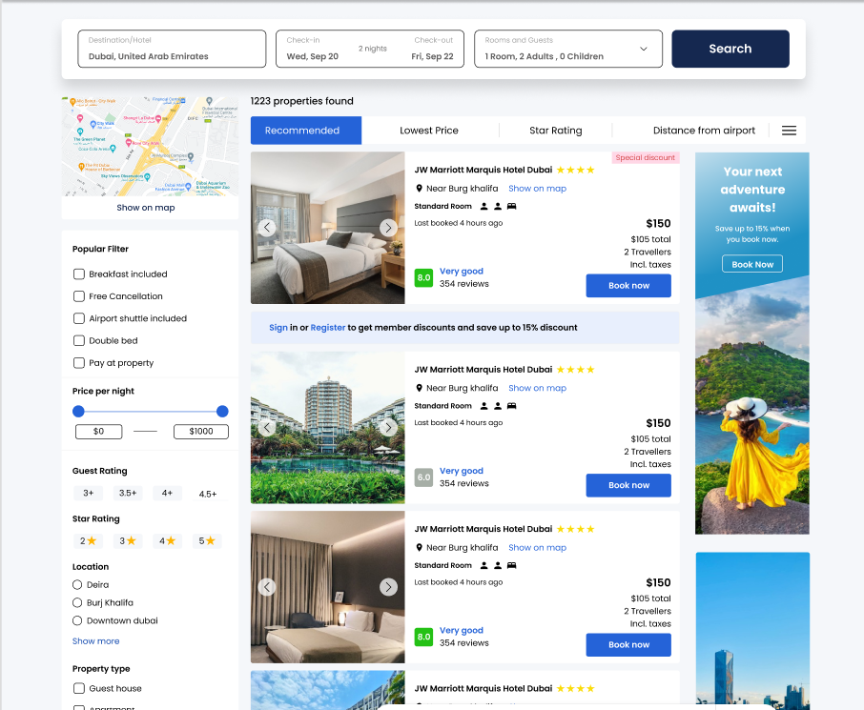Click Book now on third hotel card
The image size is (864, 710).
point(628,645)
